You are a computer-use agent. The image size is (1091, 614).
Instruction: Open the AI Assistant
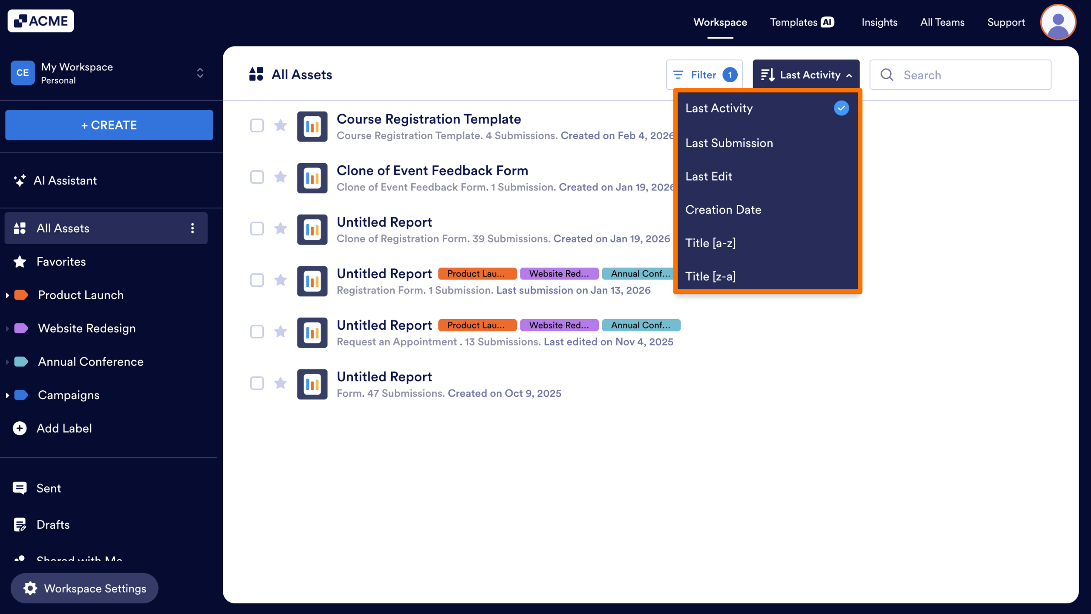coord(65,180)
